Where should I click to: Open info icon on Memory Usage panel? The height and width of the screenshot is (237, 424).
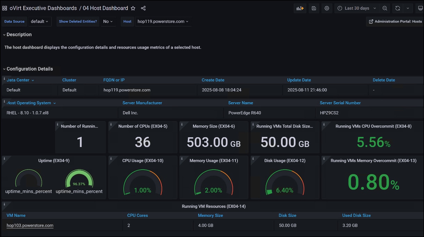click(x=182, y=158)
